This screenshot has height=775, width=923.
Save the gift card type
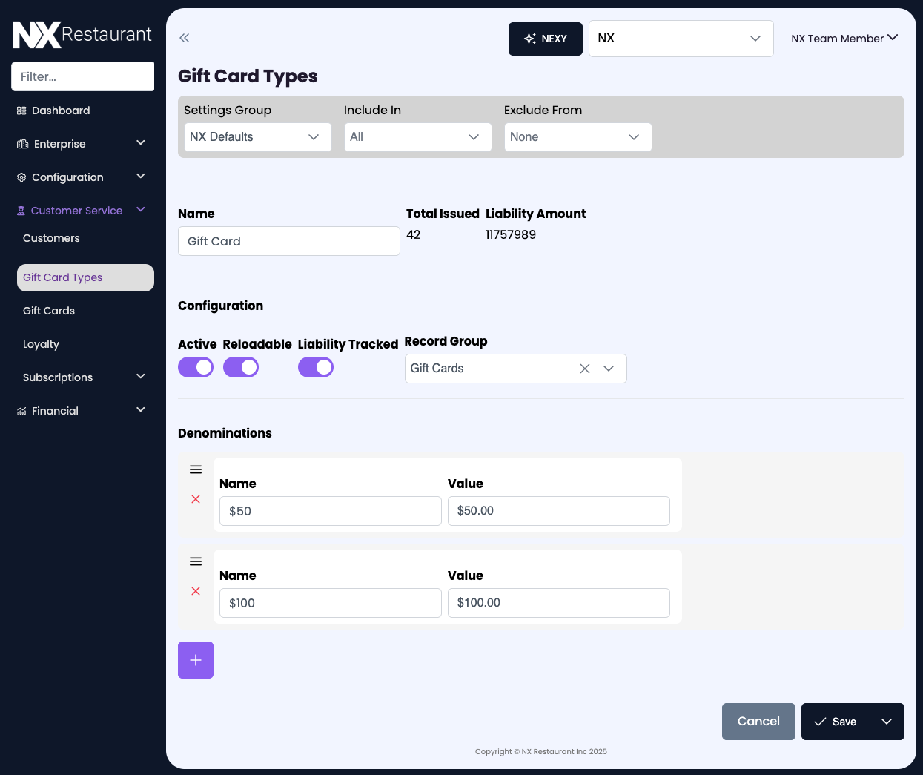[836, 722]
